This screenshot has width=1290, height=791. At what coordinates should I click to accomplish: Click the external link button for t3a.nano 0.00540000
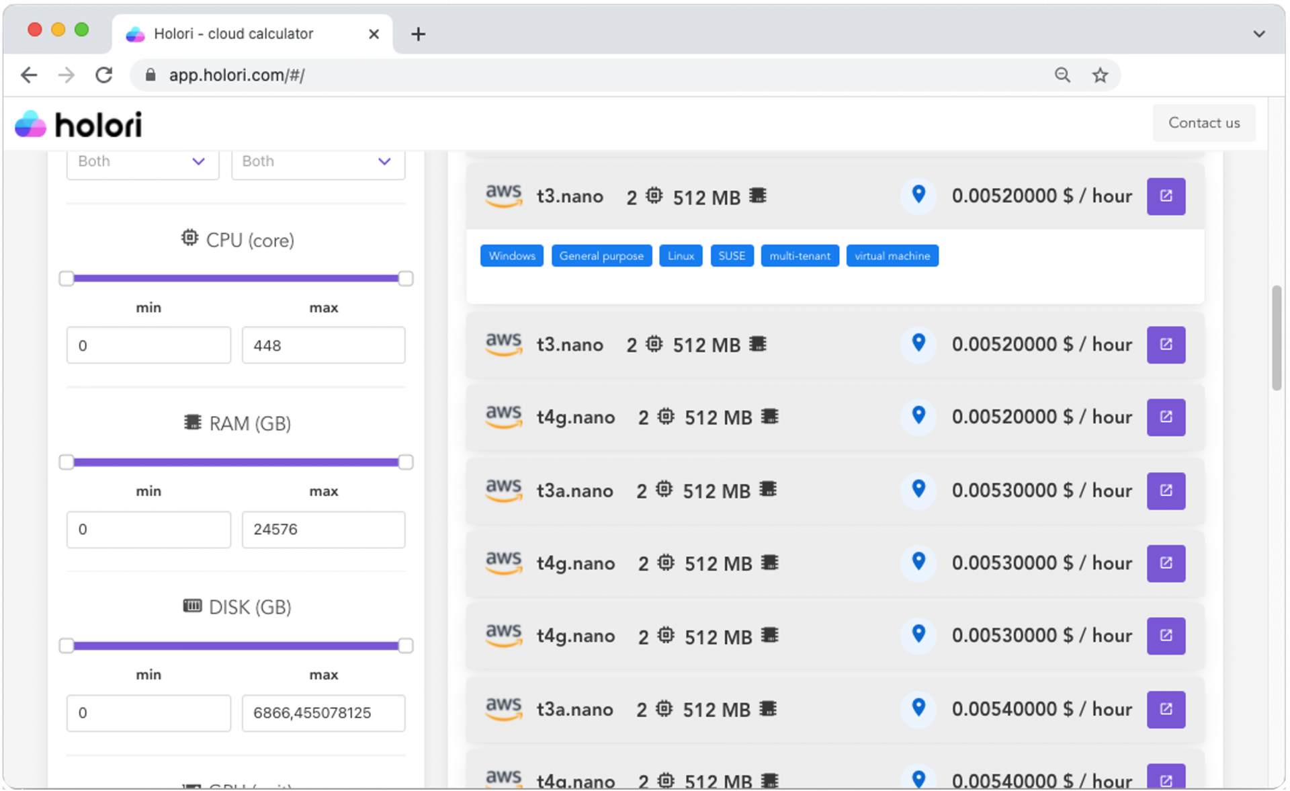point(1166,709)
